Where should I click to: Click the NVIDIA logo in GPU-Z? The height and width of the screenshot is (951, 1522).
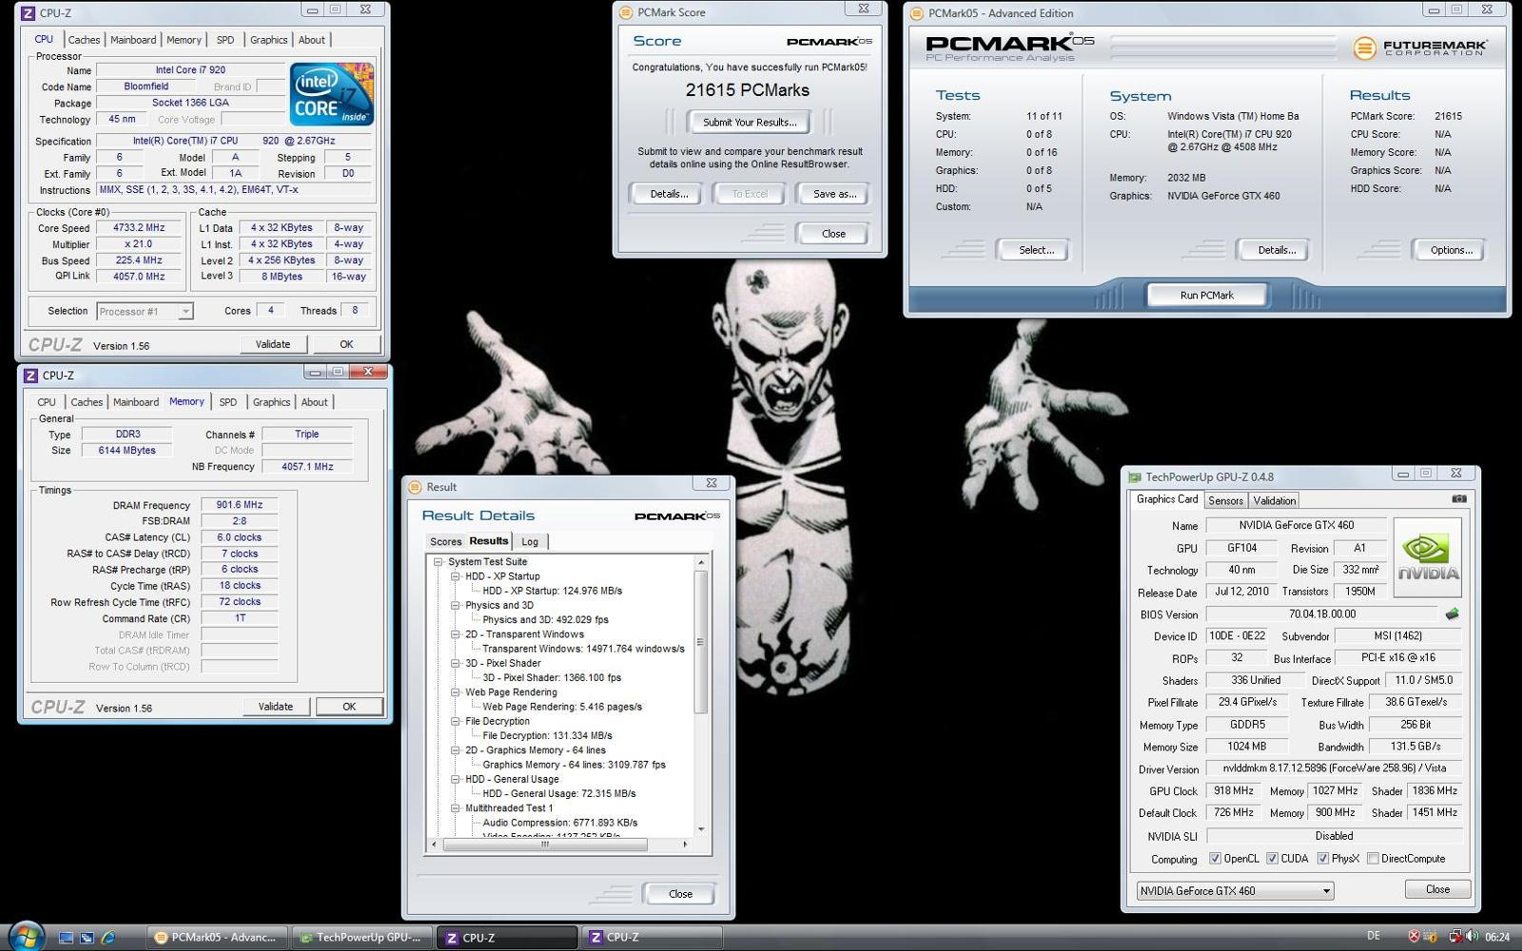pos(1427,557)
